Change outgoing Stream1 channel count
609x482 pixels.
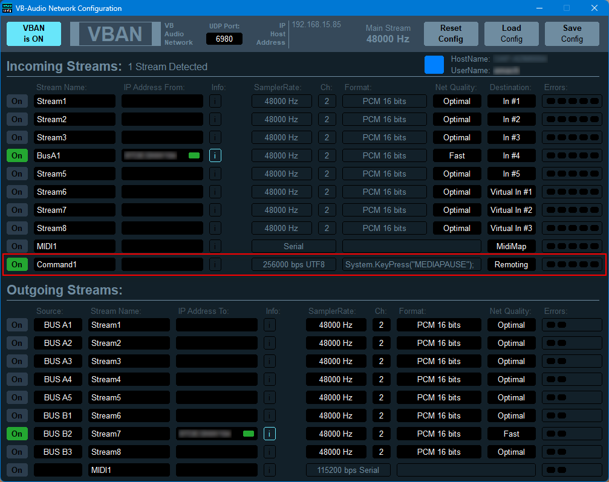381,325
